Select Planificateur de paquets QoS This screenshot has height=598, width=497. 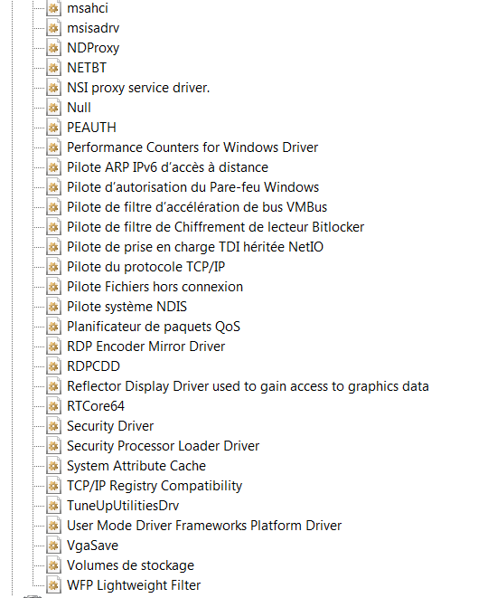tap(154, 327)
